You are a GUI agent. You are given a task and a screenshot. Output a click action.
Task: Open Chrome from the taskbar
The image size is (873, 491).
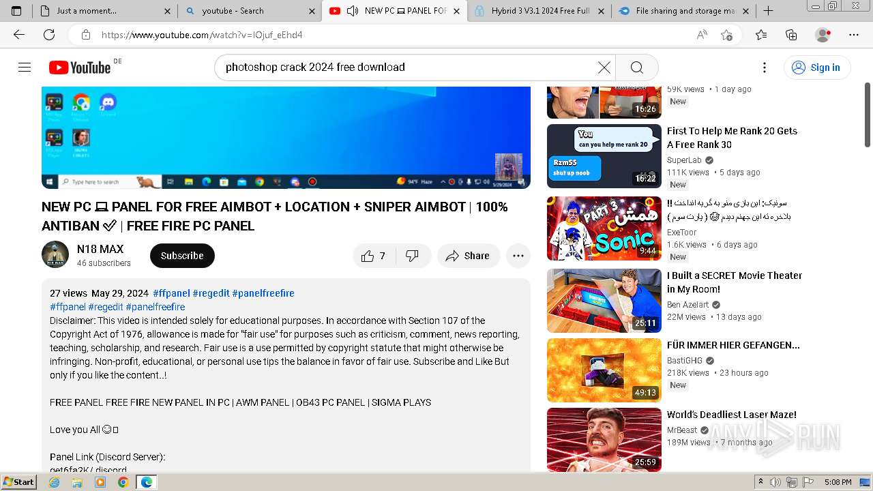tap(123, 482)
